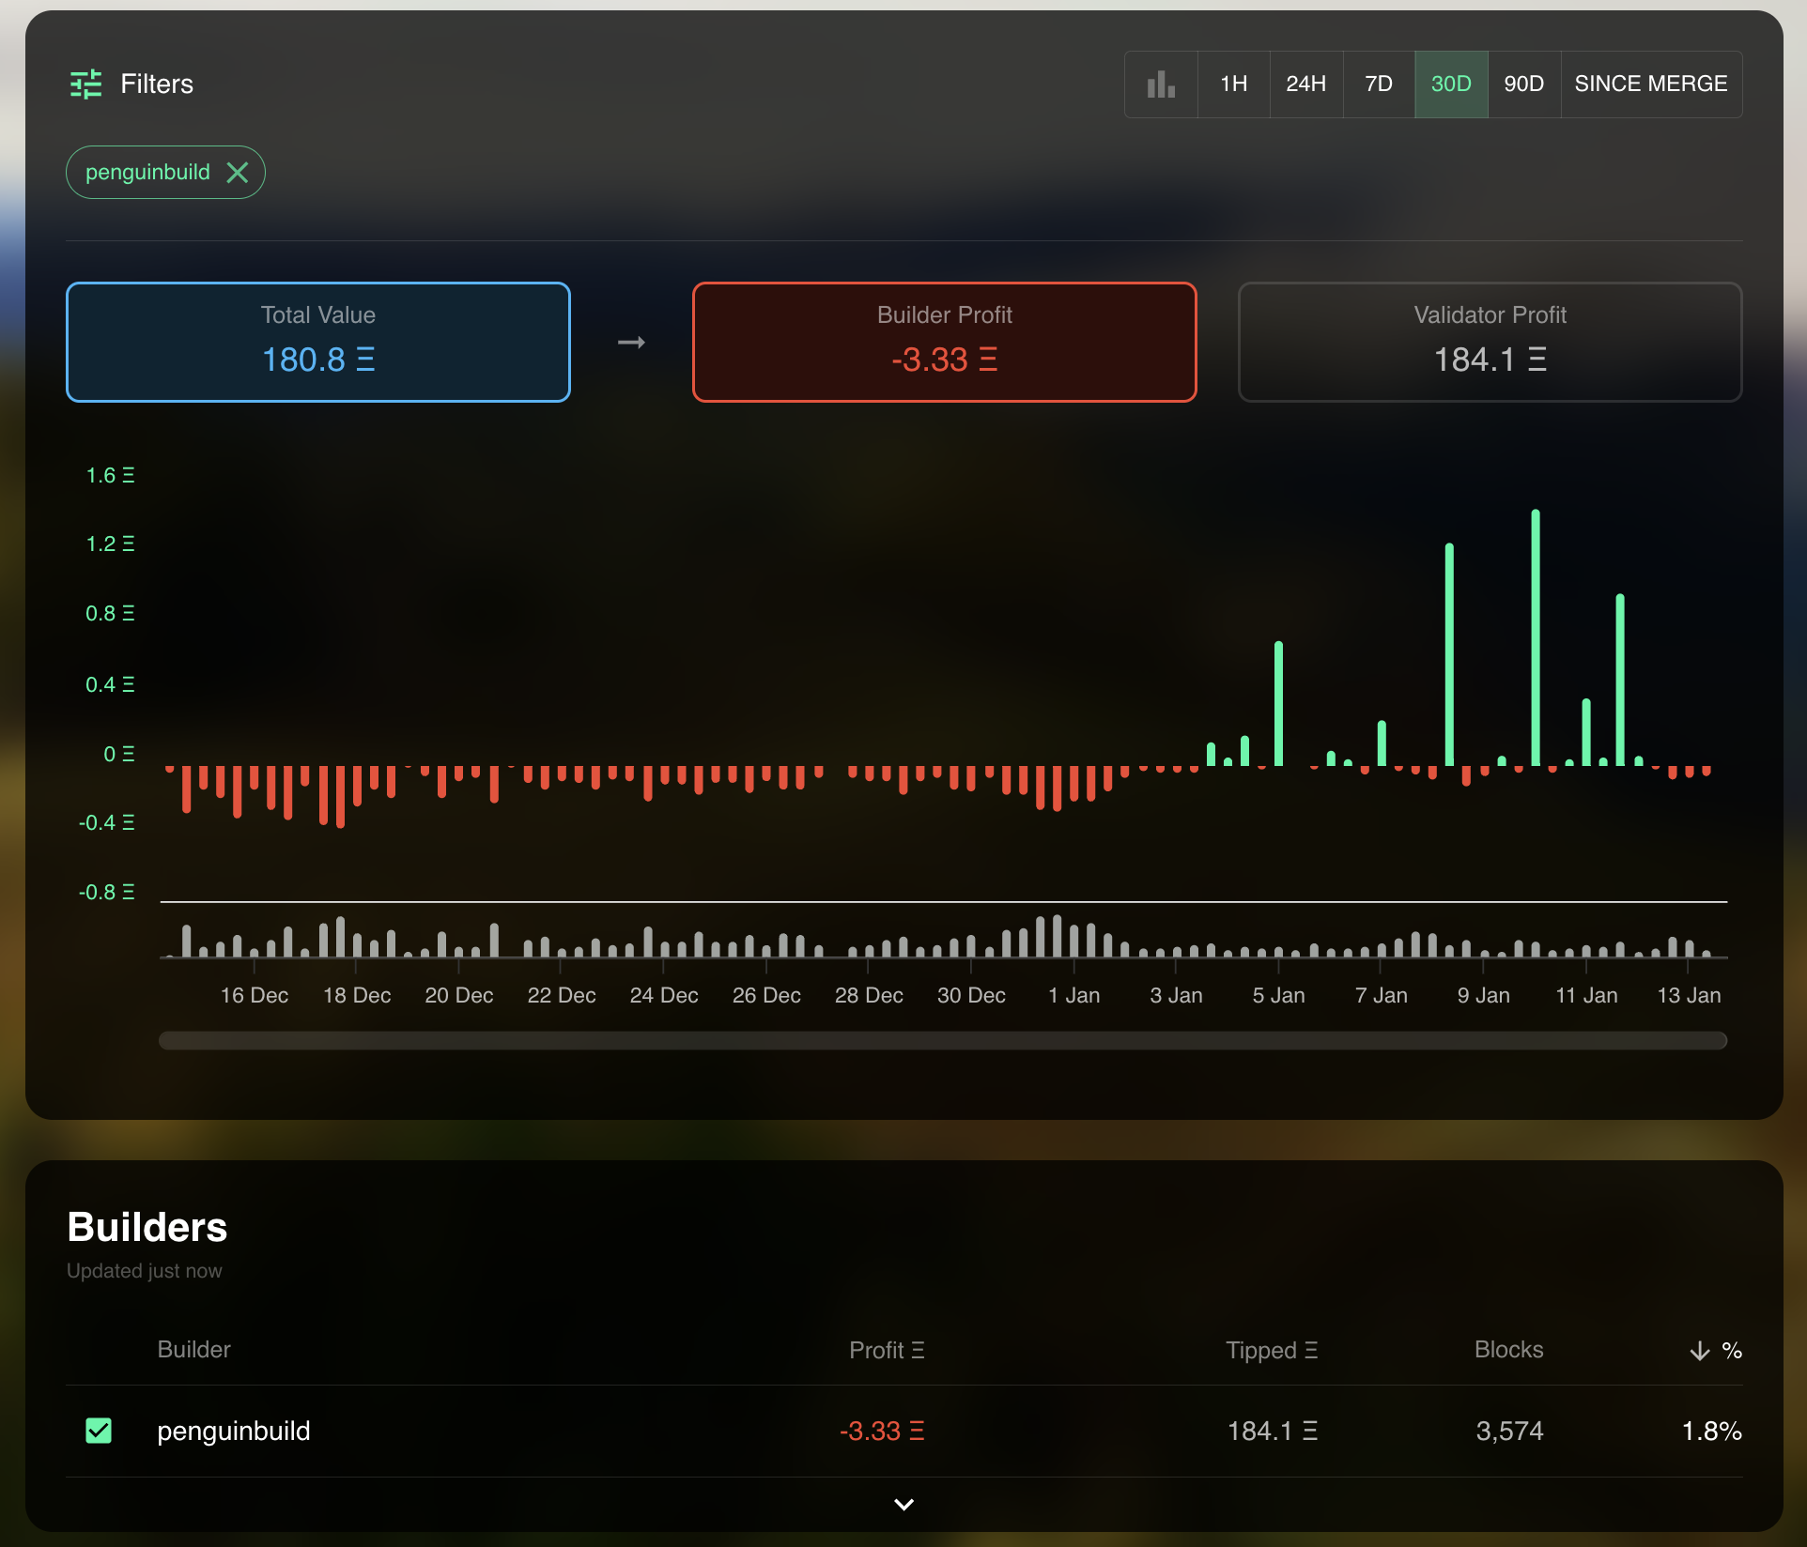Click the arrow between Total Value and Builder Profit
This screenshot has width=1807, height=1547.
coord(631,343)
